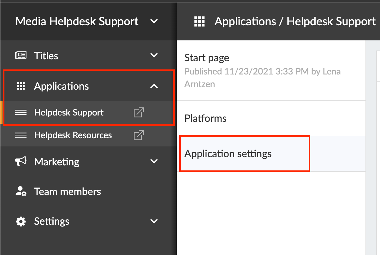
Task: Open the Media Helpdesk Support dropdown
Action: click(154, 21)
